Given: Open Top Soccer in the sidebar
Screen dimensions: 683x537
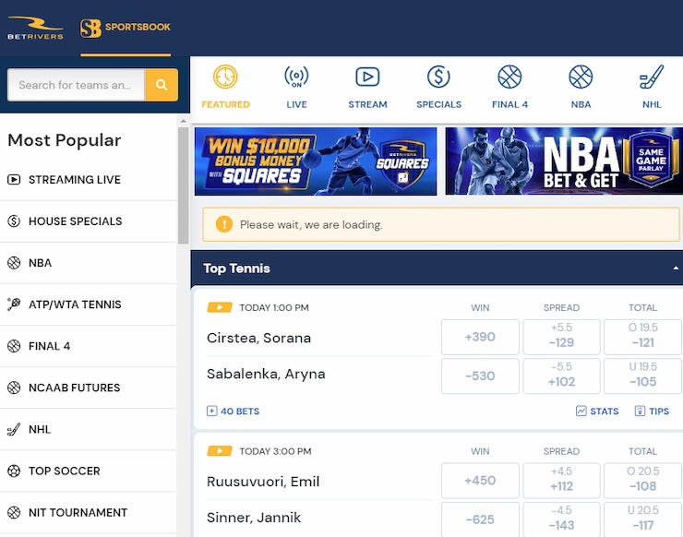Looking at the screenshot, I should click(x=88, y=471).
